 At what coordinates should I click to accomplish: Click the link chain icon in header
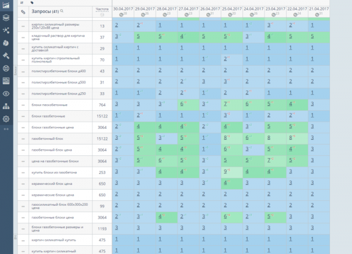[x=23, y=12]
